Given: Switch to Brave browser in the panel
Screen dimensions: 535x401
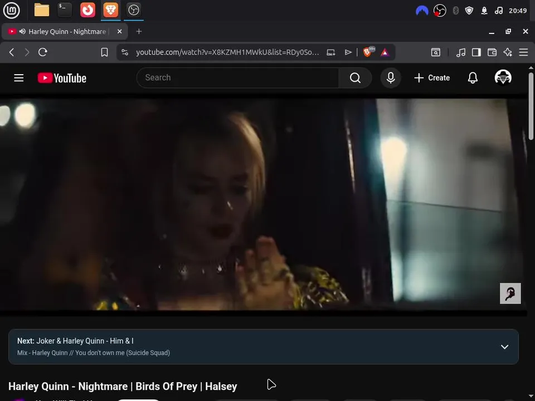Looking at the screenshot, I should point(110,10).
